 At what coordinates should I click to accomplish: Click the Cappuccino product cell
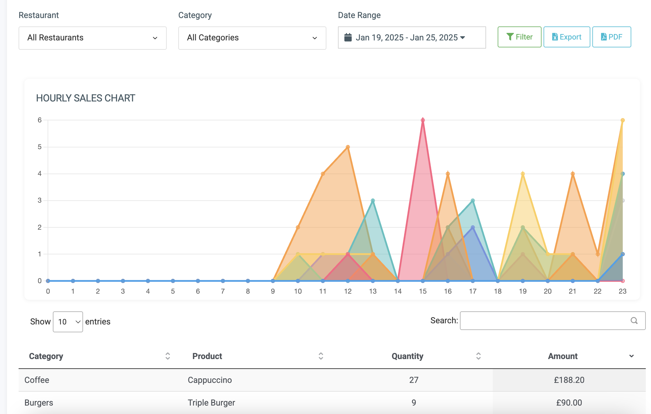click(x=210, y=380)
